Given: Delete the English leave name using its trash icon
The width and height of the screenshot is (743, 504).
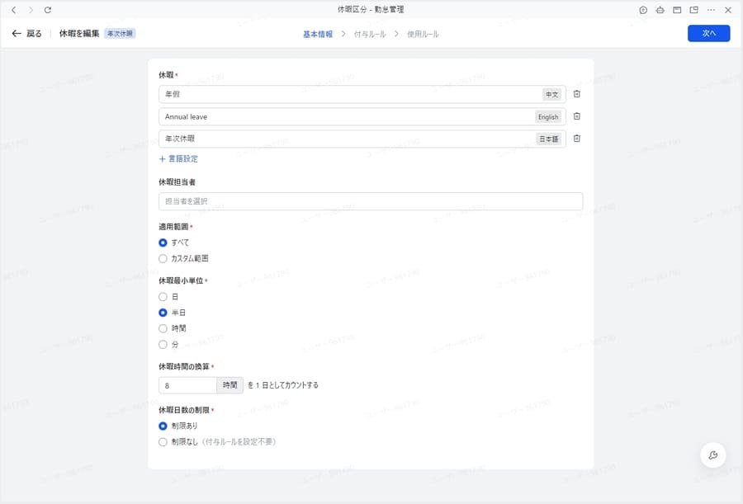Looking at the screenshot, I should [576, 116].
